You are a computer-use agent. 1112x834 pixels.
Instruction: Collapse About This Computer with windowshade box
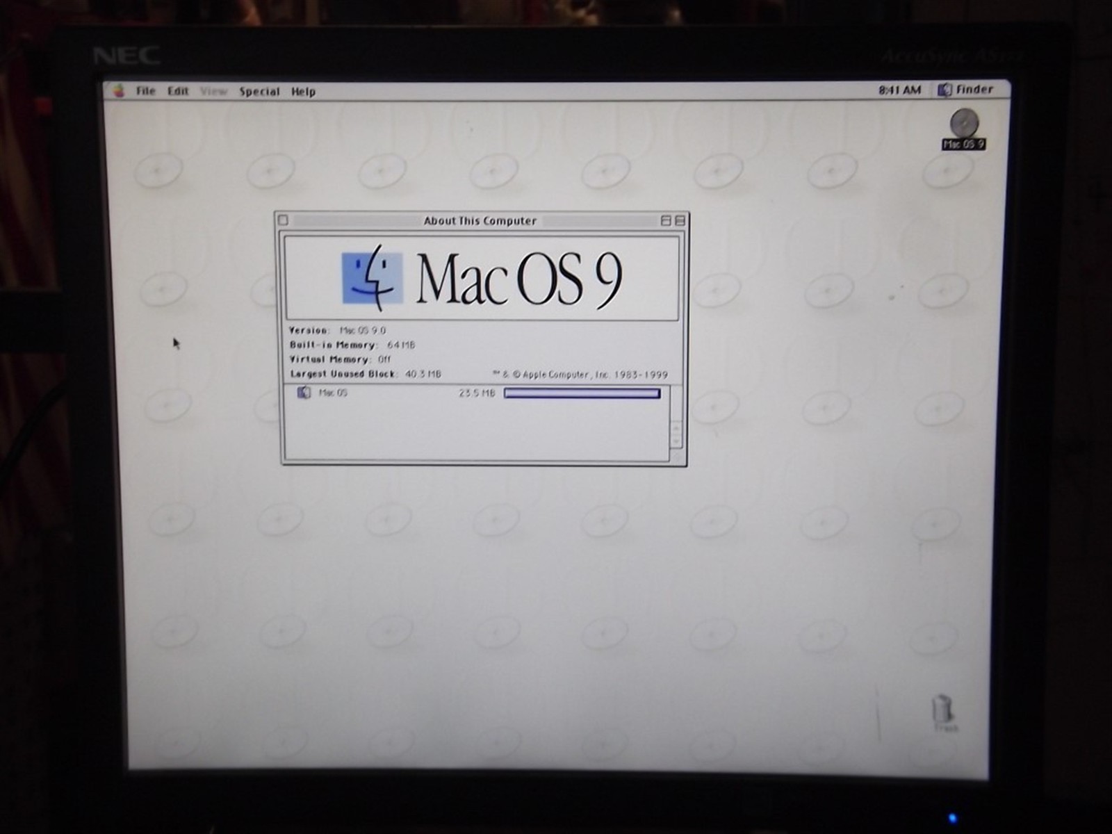click(x=680, y=220)
